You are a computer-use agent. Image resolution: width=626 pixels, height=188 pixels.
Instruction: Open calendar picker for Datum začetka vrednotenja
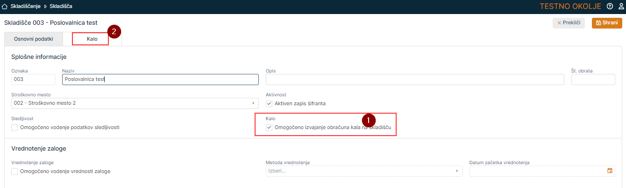pos(610,171)
